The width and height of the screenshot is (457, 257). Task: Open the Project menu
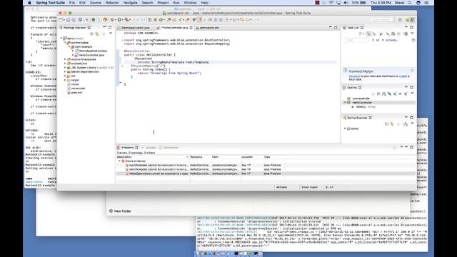pyautogui.click(x=163, y=3)
